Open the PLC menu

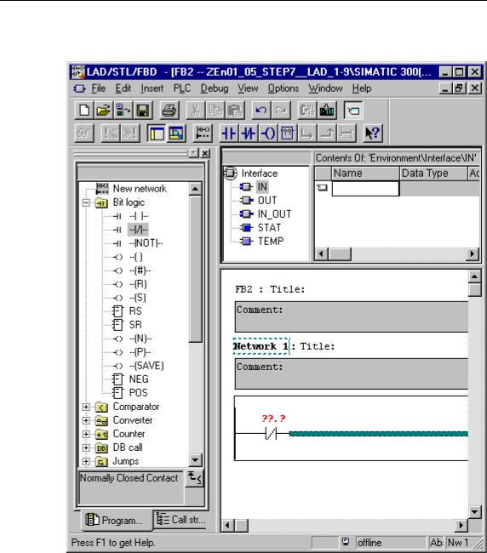(181, 88)
